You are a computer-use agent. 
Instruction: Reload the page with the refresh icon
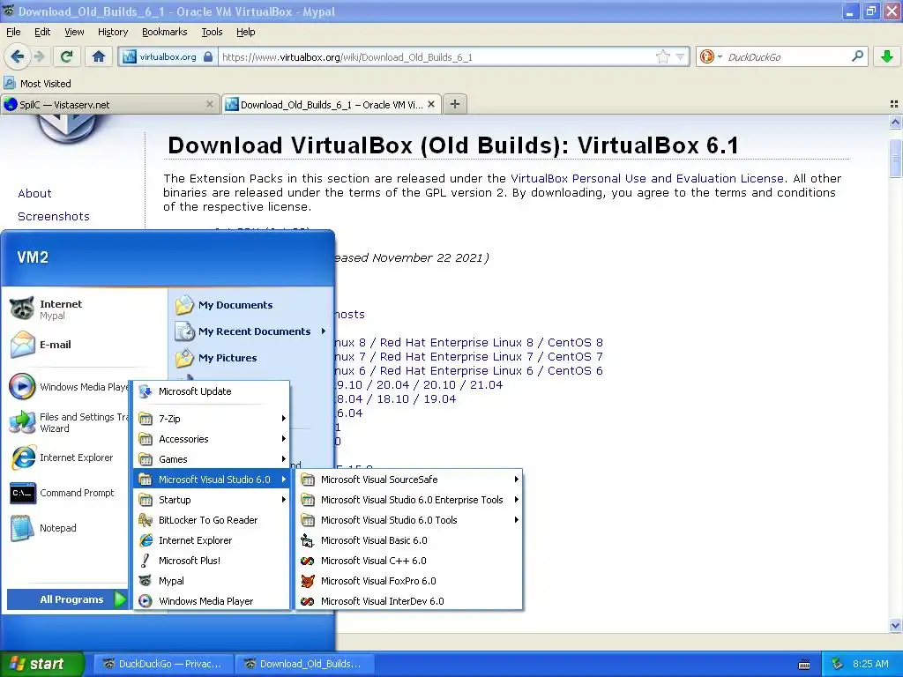click(66, 56)
